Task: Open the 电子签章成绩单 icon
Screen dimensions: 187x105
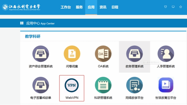Action: click(41, 85)
